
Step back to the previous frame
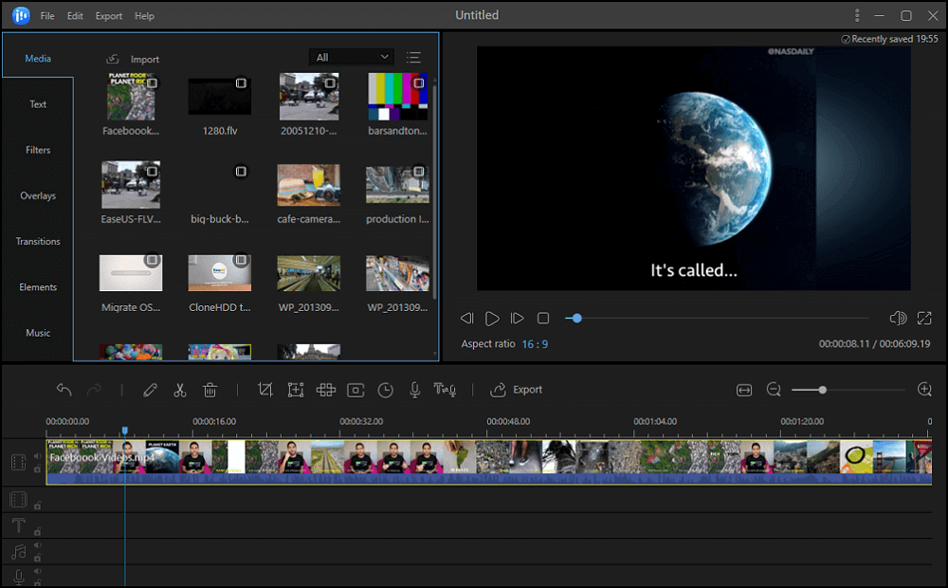[x=466, y=319]
